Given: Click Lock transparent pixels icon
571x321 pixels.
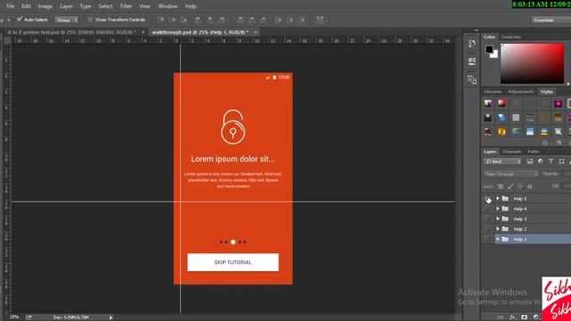Looking at the screenshot, I should coord(501,186).
